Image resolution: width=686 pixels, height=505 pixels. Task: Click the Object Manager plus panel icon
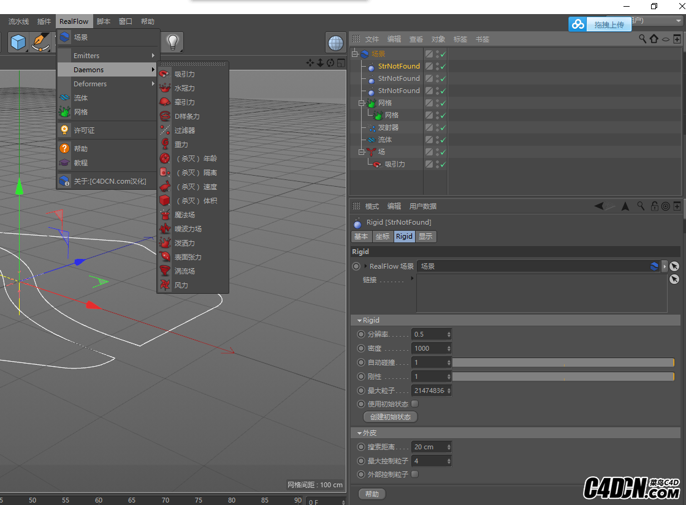(x=677, y=39)
